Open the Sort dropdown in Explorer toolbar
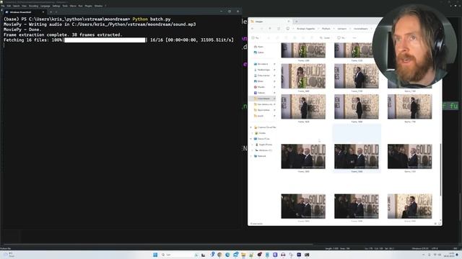This screenshot has height=259, width=462. click(x=325, y=38)
